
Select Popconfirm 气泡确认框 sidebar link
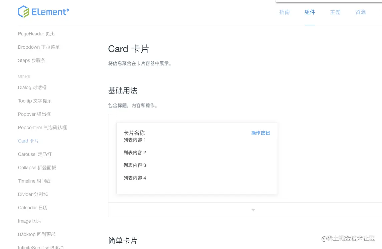42,128
